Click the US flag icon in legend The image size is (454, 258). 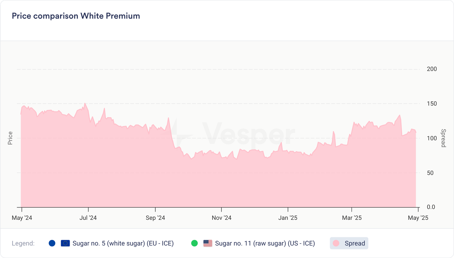208,243
